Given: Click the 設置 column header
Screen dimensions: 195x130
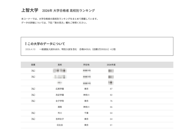Looking at the screenshot, I should click(x=33, y=65).
